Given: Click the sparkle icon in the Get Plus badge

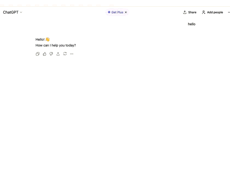Looking at the screenshot, I should tap(109, 12).
